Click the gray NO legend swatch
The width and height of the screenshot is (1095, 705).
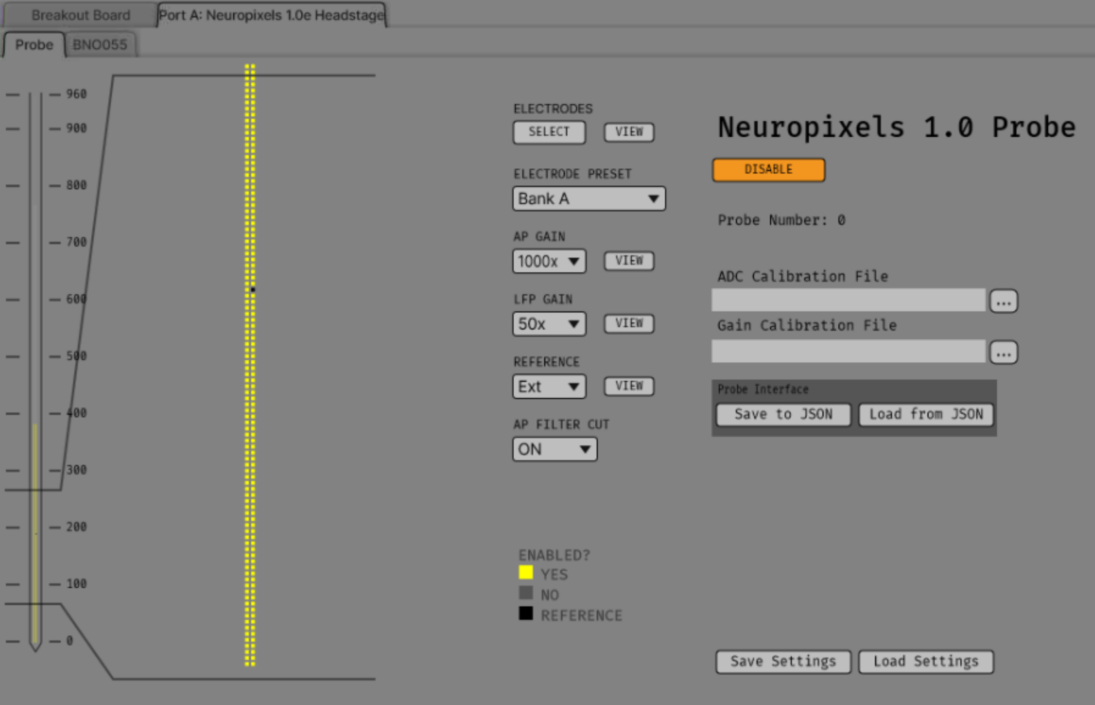pyautogui.click(x=525, y=593)
